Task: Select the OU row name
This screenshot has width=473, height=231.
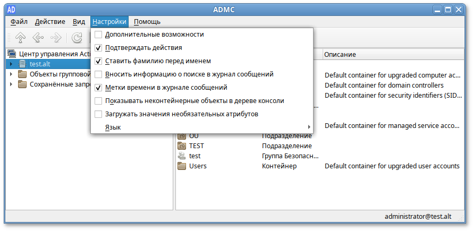Action: (193, 136)
